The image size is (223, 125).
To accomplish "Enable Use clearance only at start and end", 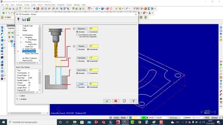I will click(77, 35).
